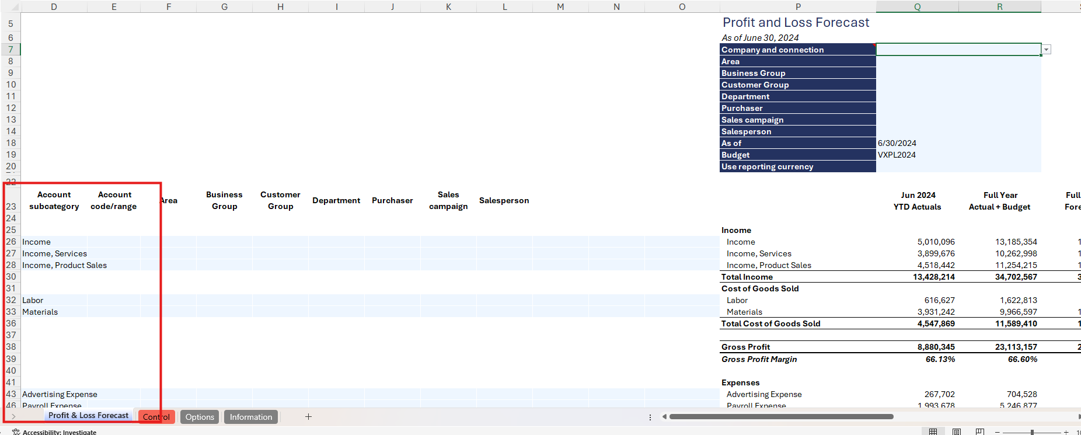Screen dimensions: 1081x435
Task: Add a new worksheet with plus icon
Action: [x=308, y=416]
